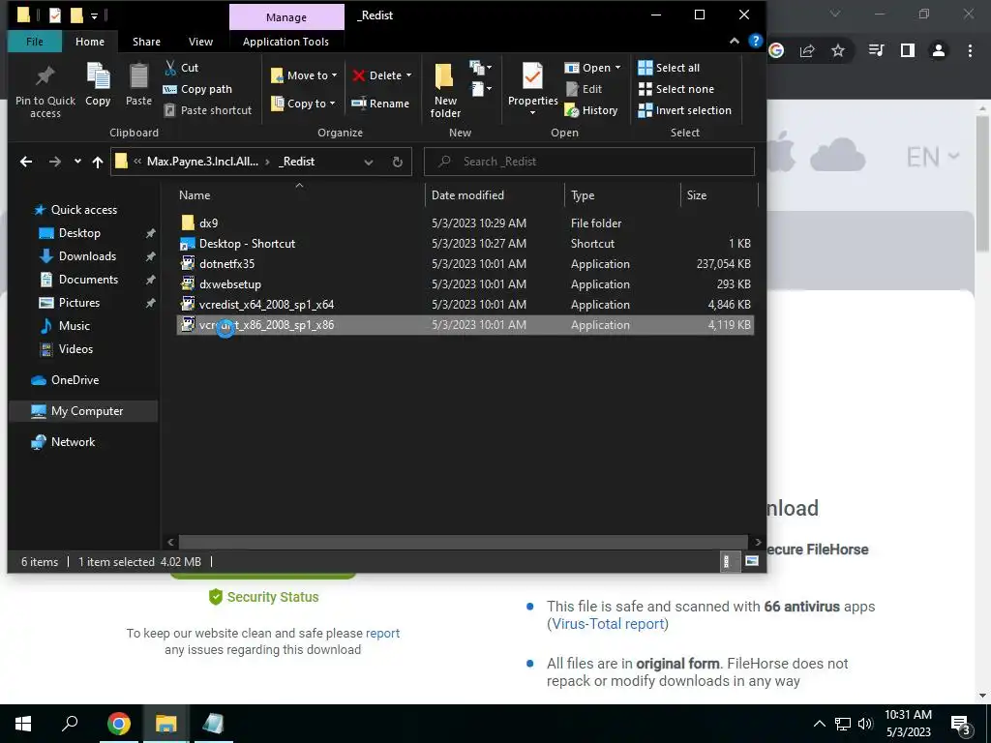
Task: Click Paste shortcut in the ribbon
Action: tap(207, 110)
